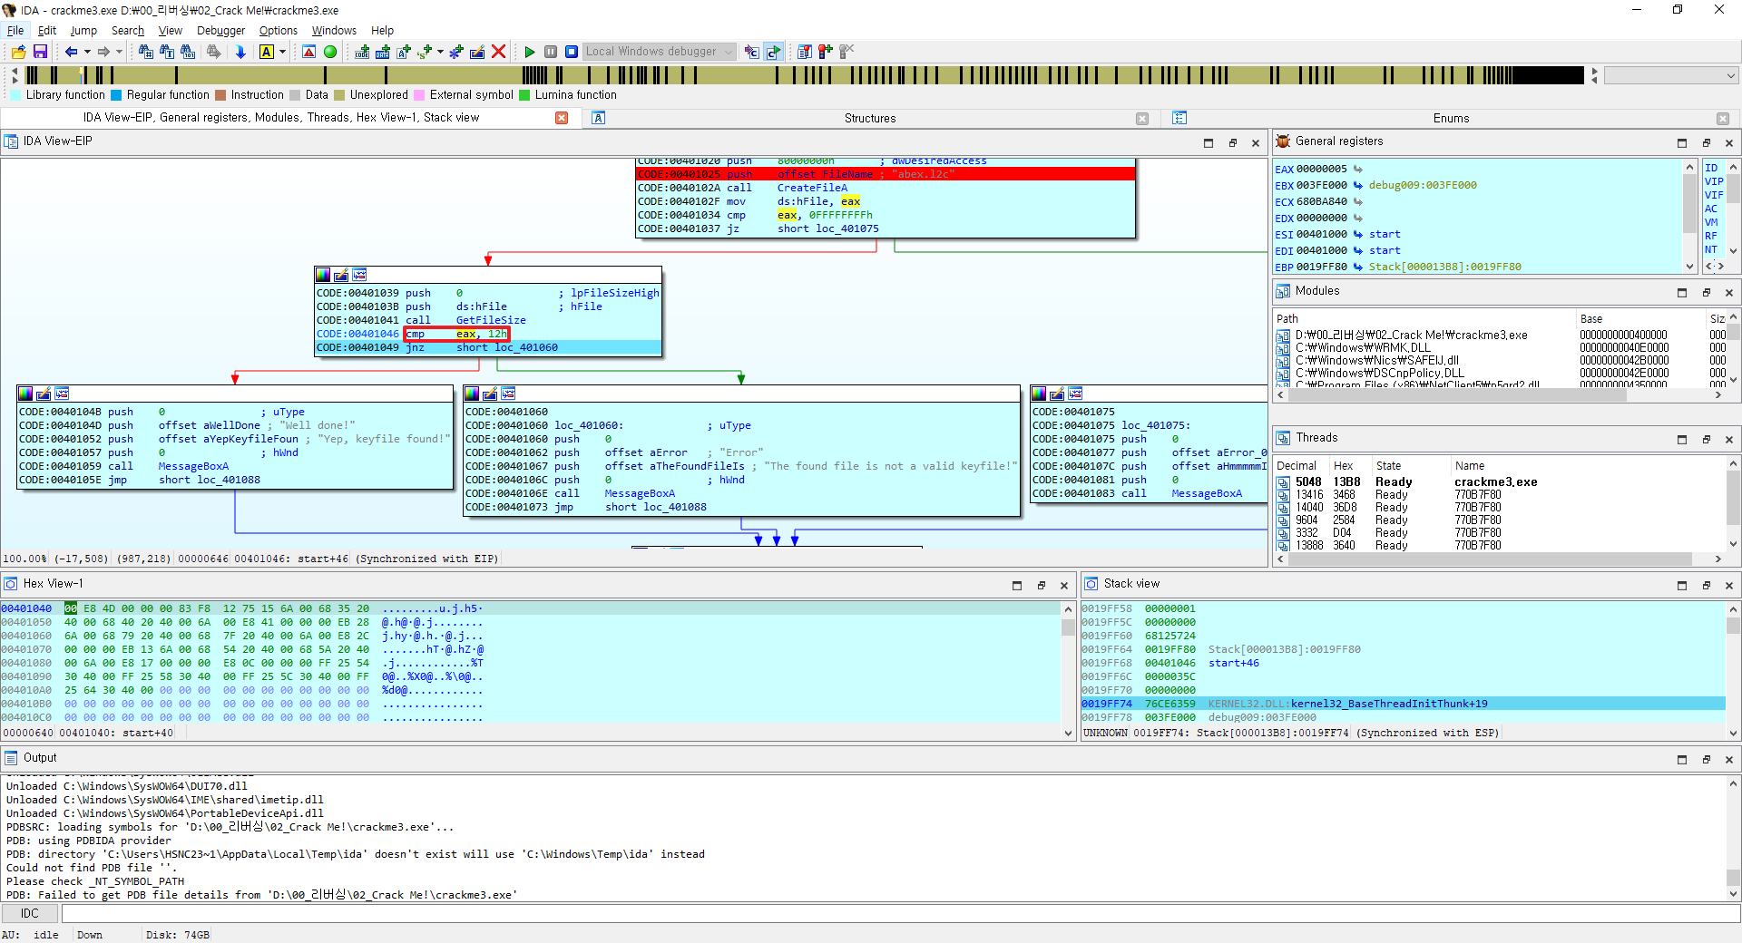Open the Jump menu

83,30
